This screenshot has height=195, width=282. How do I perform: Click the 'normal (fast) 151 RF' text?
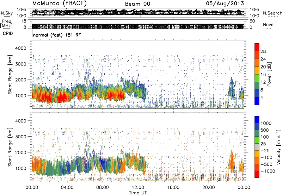click(57, 35)
